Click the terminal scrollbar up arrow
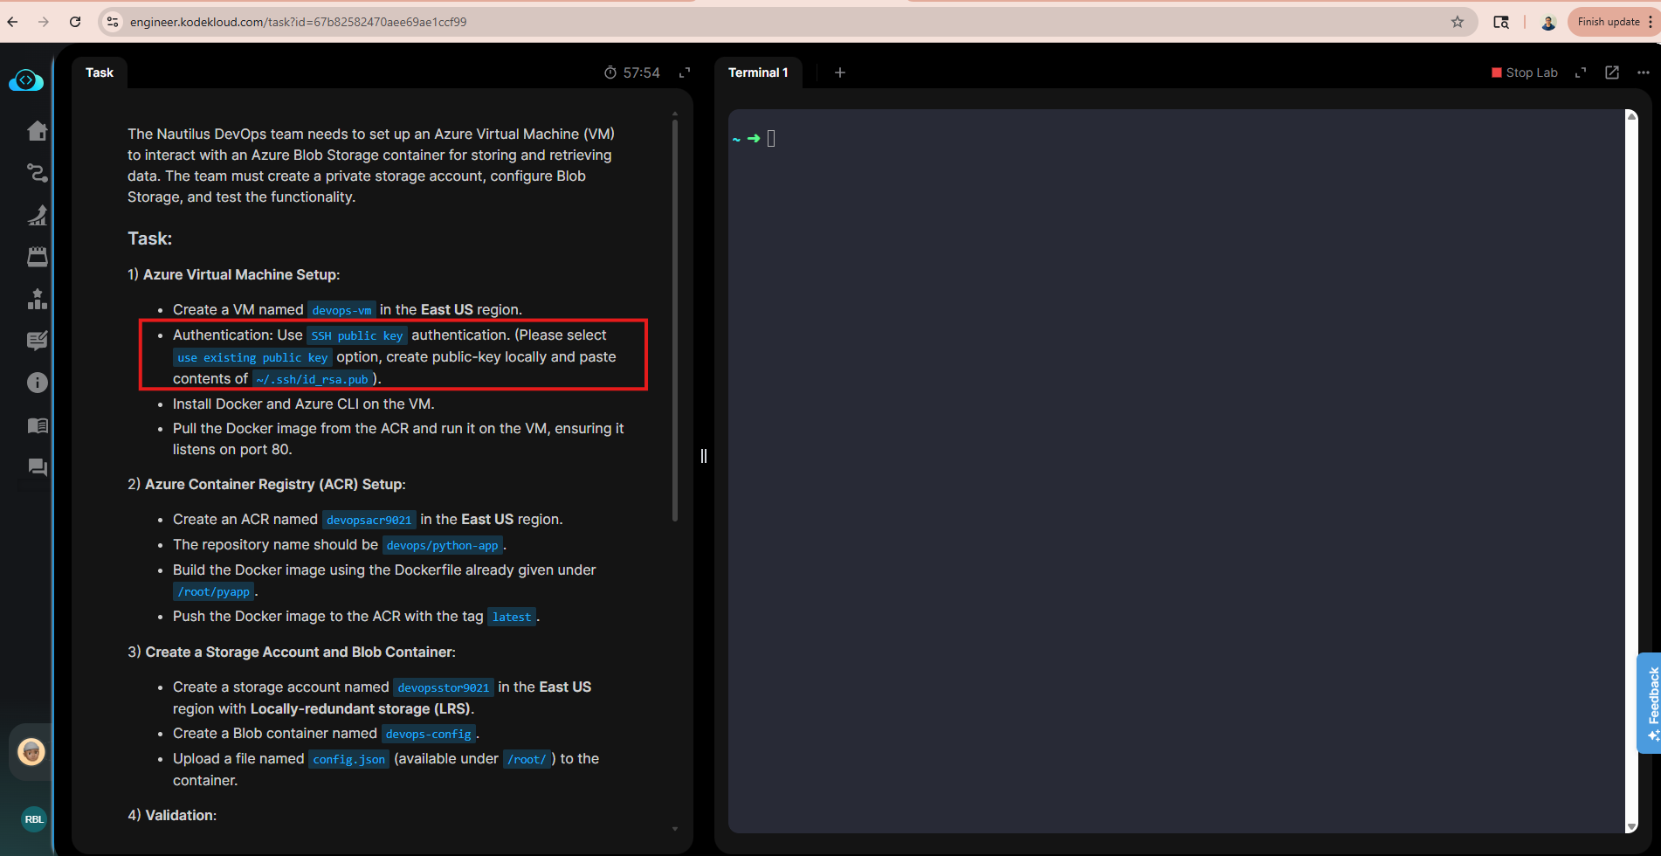The height and width of the screenshot is (856, 1661). click(x=1631, y=115)
